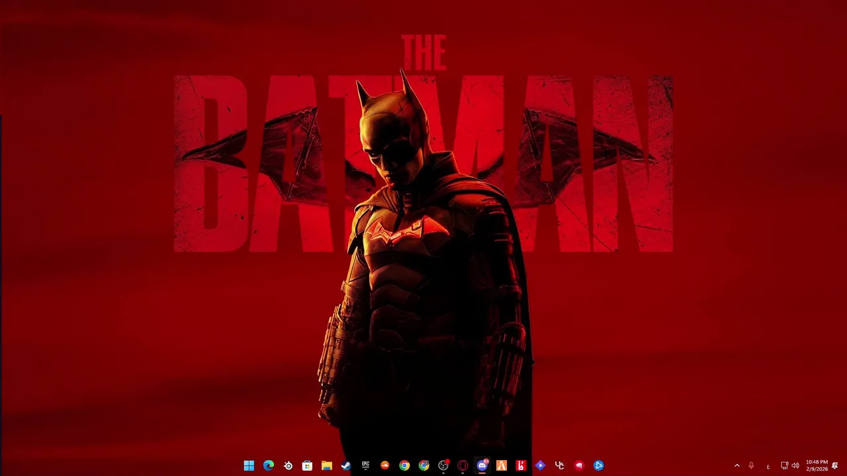Show hidden system tray icons

click(737, 465)
